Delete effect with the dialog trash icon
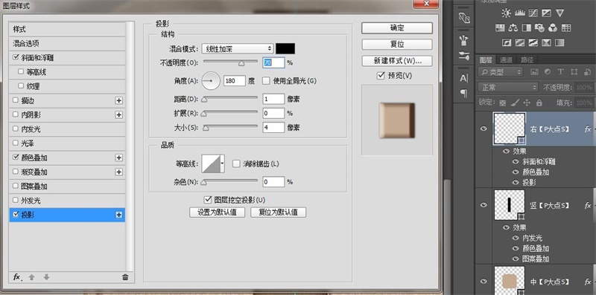Image resolution: width=596 pixels, height=295 pixels. (125, 277)
